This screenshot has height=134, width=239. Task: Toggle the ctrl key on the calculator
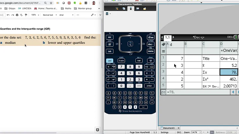(110, 61)
